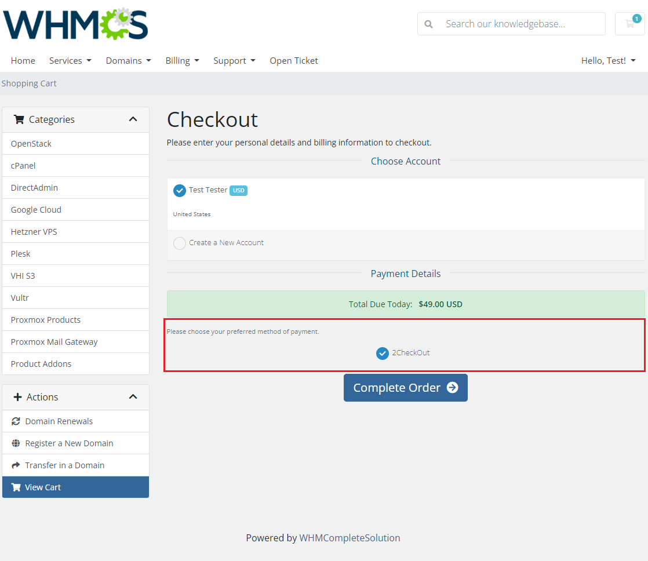Select the Product Addons category
Viewport: 648px width, 561px height.
point(75,363)
